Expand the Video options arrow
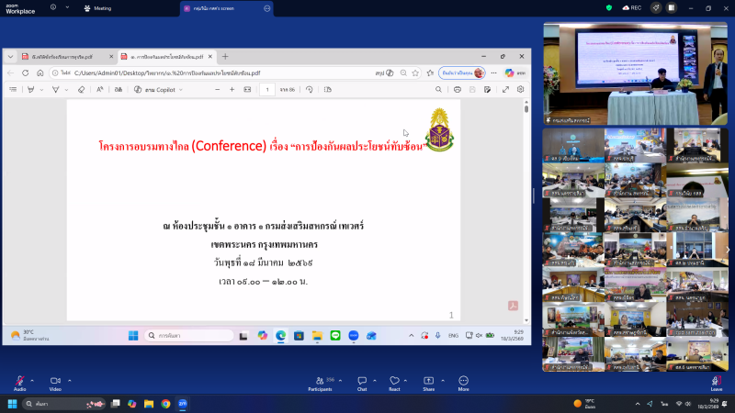Screen dimensions: 735x413 (67, 379)
